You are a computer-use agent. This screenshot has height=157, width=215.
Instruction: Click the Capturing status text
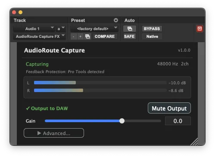[37, 64]
